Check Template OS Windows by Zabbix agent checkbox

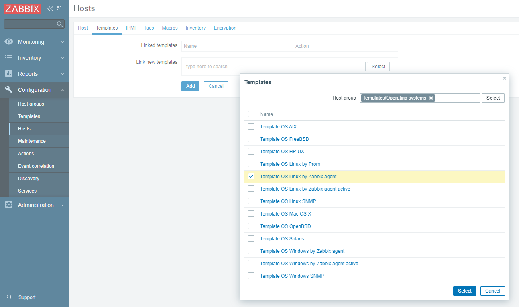(251, 251)
